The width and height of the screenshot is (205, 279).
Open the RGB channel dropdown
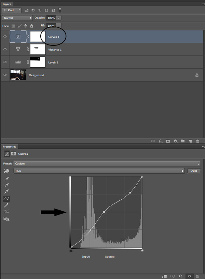click(x=99, y=171)
